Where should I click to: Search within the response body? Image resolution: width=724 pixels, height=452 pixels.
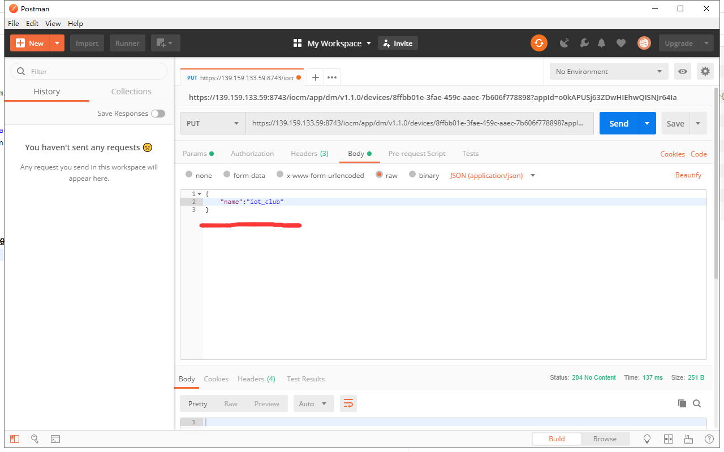697,403
